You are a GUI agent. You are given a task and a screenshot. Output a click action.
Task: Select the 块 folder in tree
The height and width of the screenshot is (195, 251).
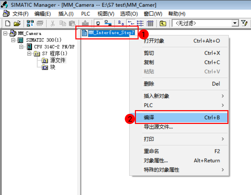click(x=53, y=67)
